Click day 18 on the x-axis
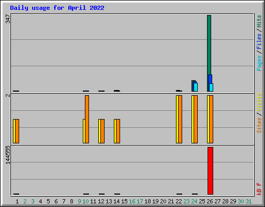This screenshot has height=207, width=265. click(148, 201)
